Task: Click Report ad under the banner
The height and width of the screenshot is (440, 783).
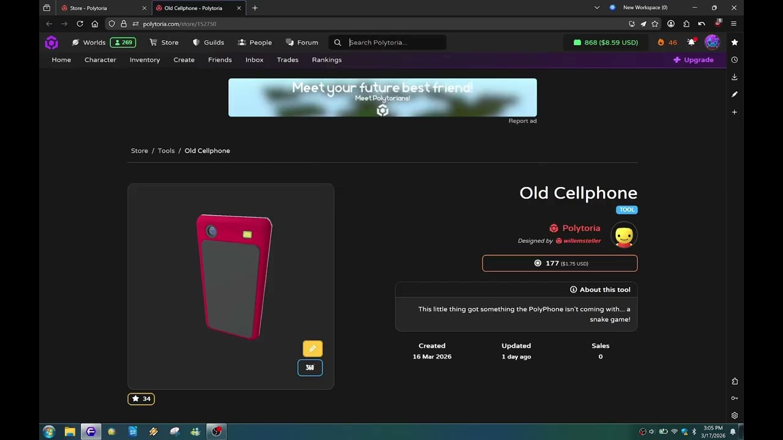Action: (522, 121)
